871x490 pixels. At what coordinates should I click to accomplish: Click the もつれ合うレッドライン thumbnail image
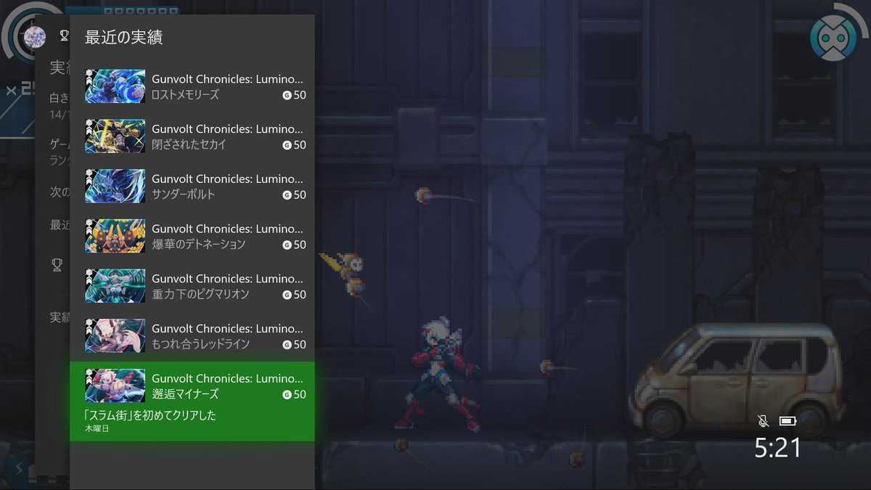click(x=115, y=336)
